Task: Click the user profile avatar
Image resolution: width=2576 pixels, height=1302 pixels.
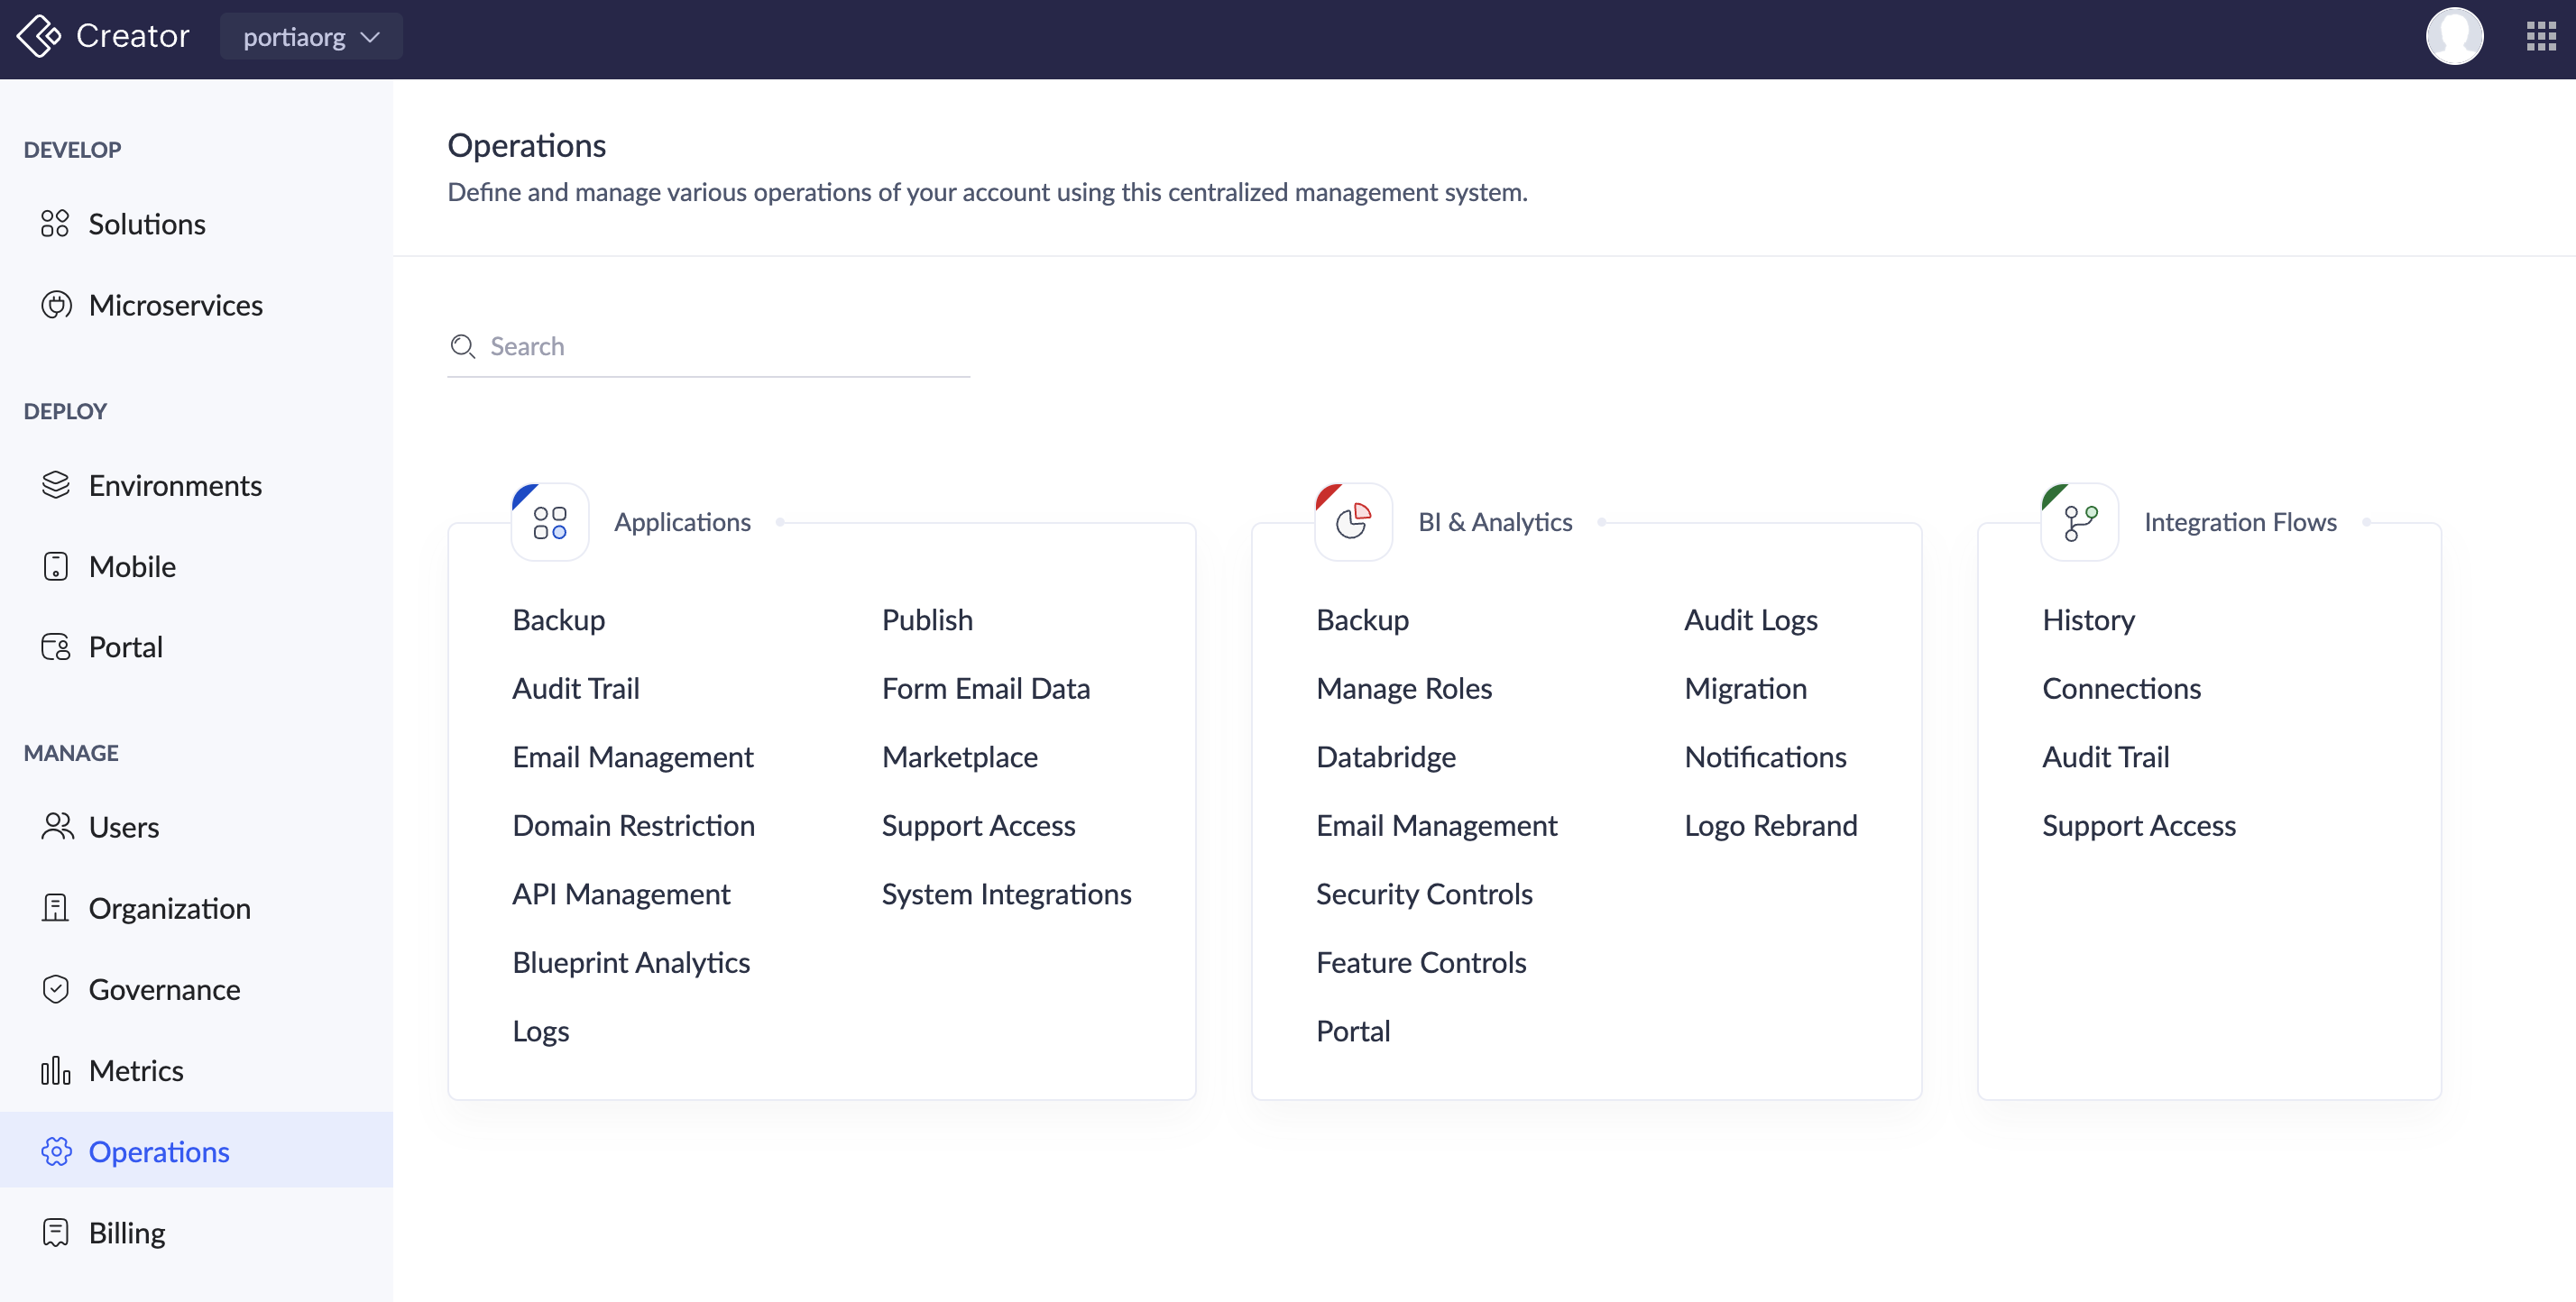Action: pyautogui.click(x=2454, y=36)
